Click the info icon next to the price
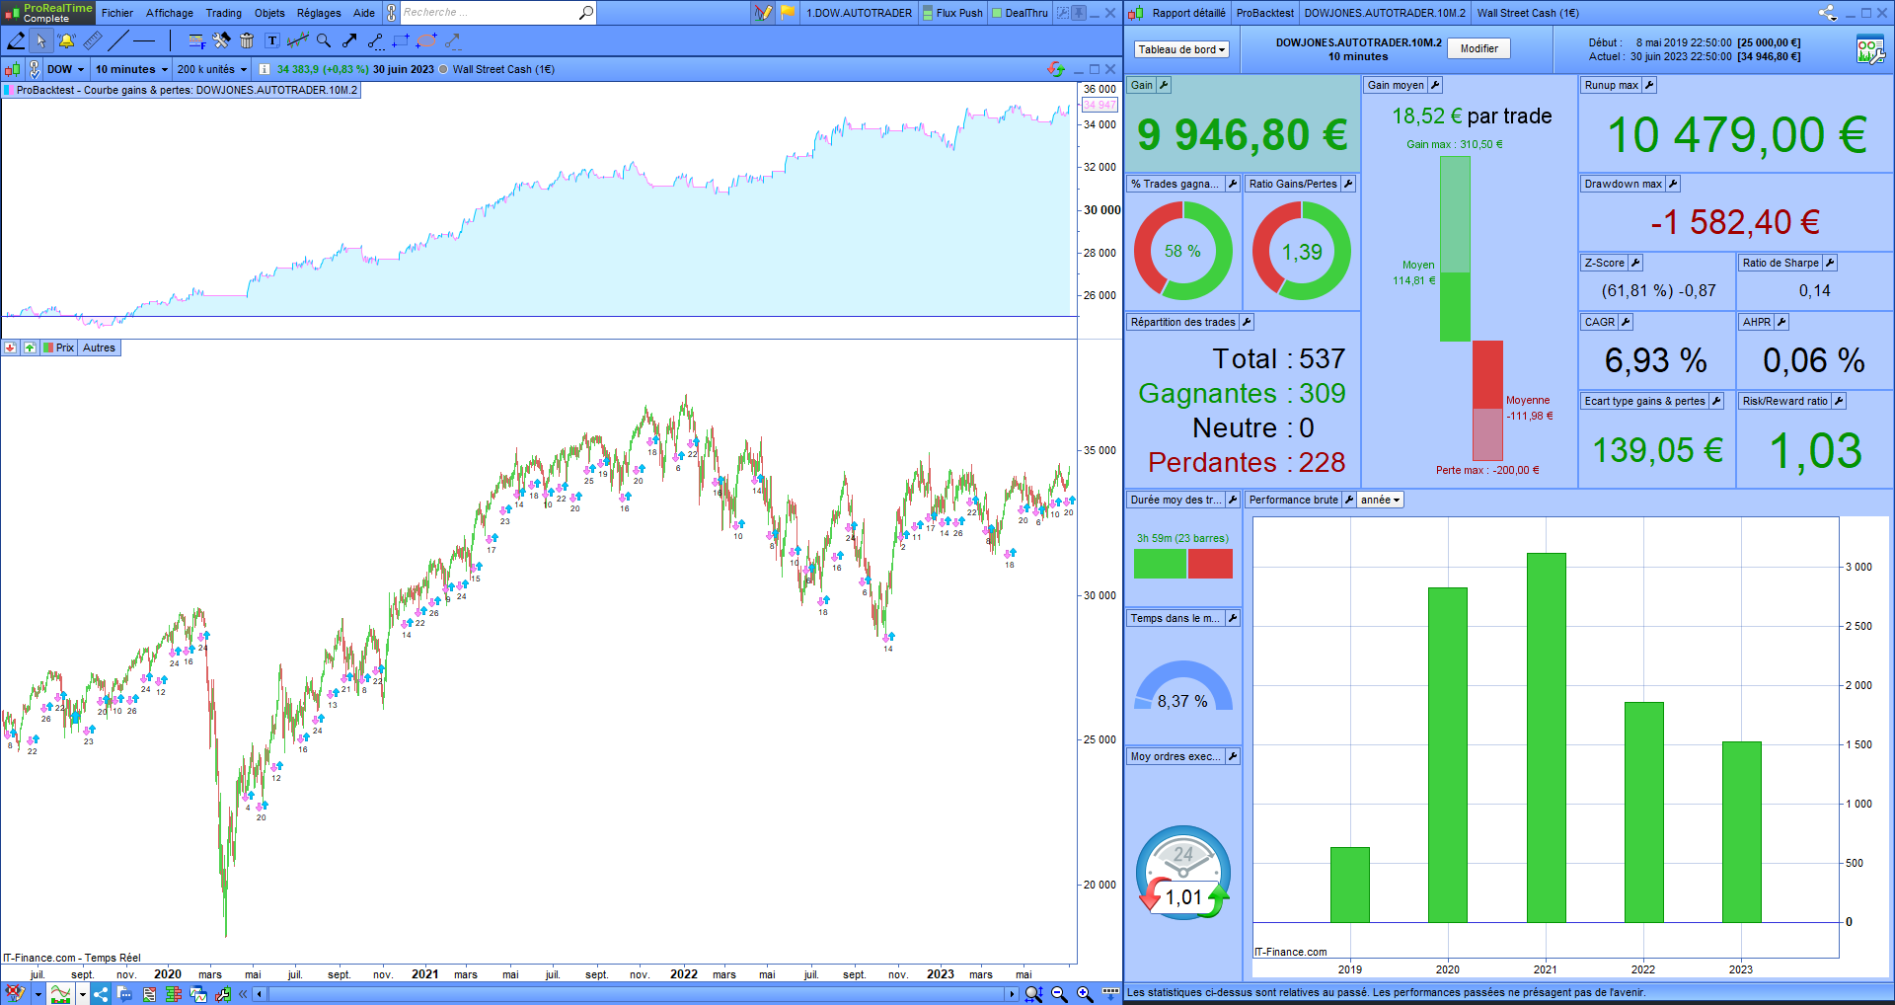 coord(265,69)
